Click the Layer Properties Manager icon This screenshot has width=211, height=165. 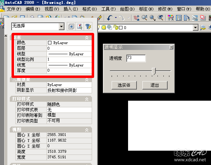(203, 28)
